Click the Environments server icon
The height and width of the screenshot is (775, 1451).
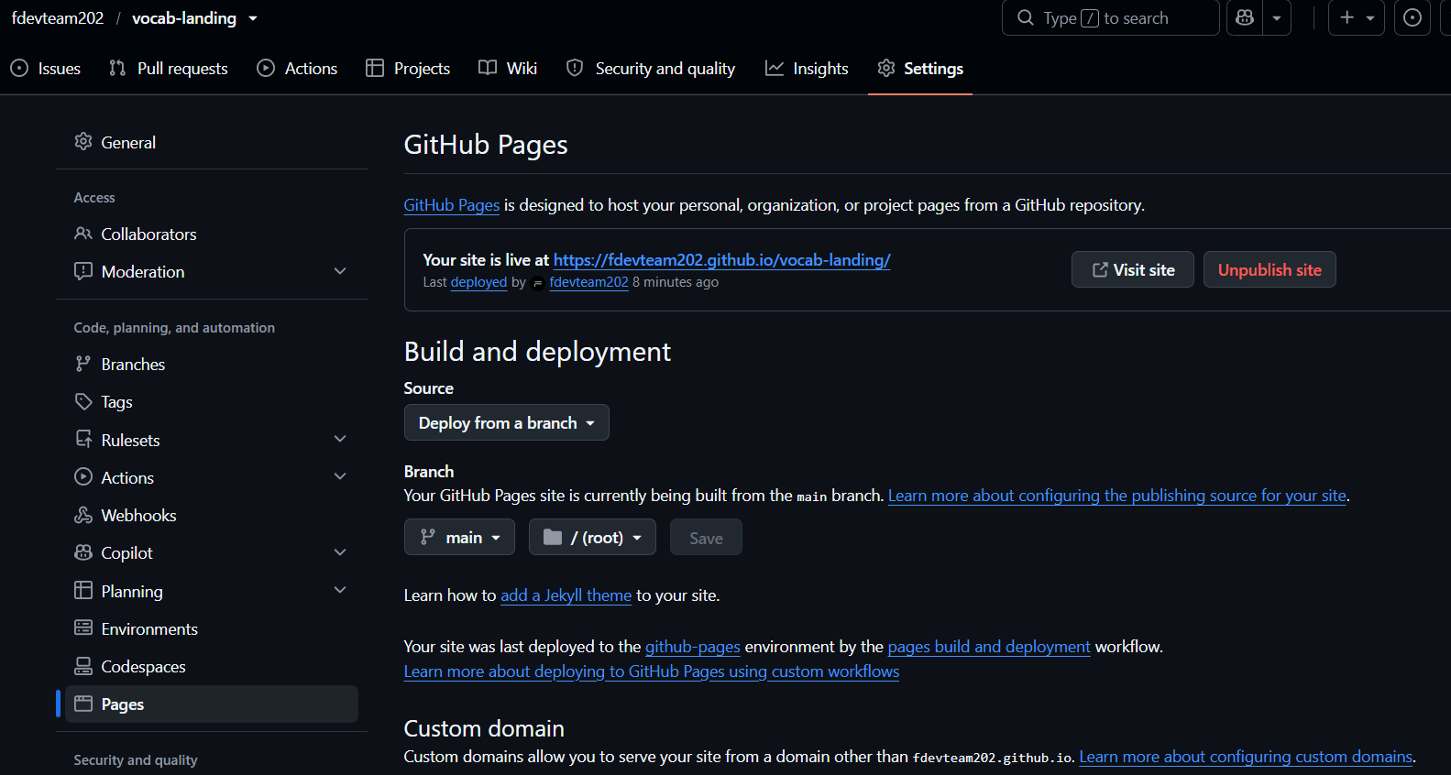point(83,628)
